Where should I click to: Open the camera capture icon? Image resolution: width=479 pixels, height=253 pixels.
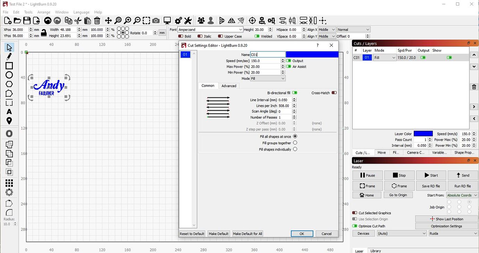pyautogui.click(x=156, y=20)
